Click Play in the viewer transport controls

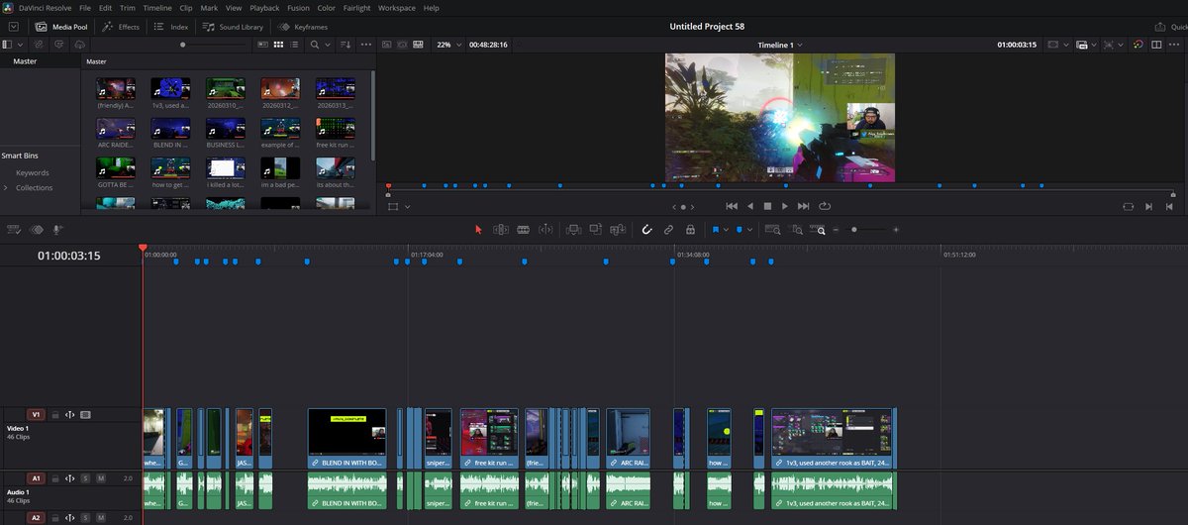tap(785, 206)
